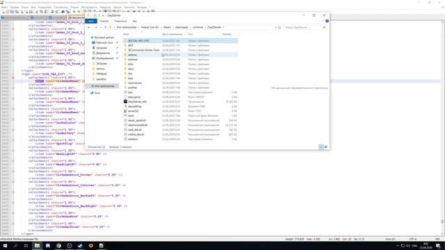
Task: Select Быстрый доступ in the Explorer sidebar
Action: point(104,37)
